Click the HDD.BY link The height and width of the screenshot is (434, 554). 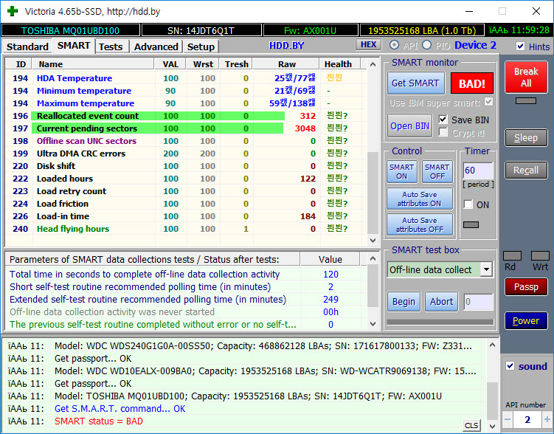(x=286, y=46)
